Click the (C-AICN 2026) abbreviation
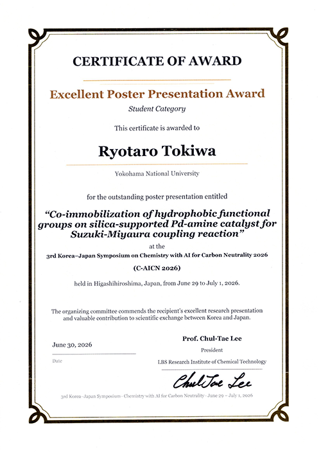The height and width of the screenshot is (454, 321). [157, 268]
